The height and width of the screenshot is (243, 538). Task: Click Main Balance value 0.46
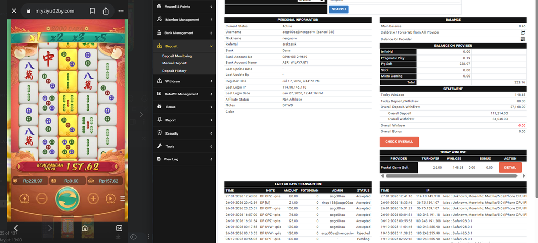pyautogui.click(x=522, y=26)
